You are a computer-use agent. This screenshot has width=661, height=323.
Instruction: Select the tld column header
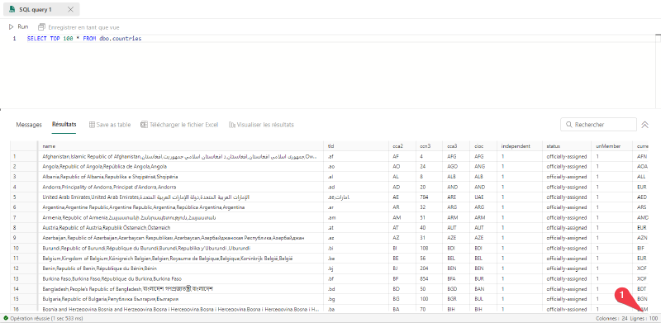pos(356,146)
